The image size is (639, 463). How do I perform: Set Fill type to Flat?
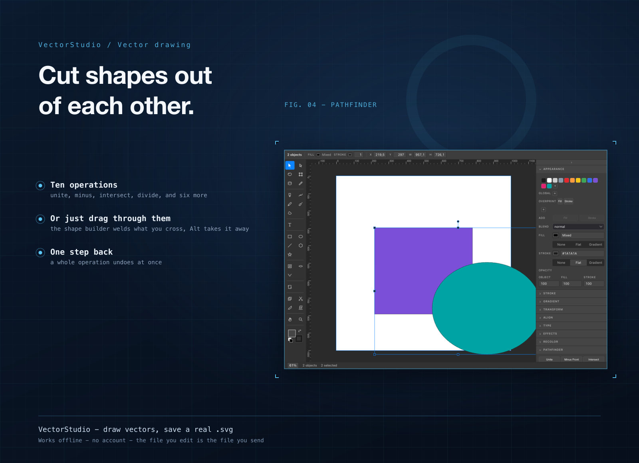[x=578, y=245]
